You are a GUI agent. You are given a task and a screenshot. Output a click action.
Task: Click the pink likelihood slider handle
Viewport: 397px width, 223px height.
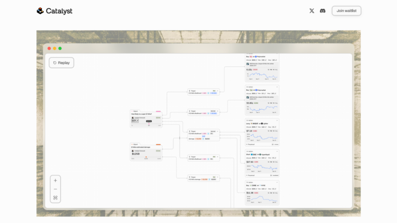149,124
